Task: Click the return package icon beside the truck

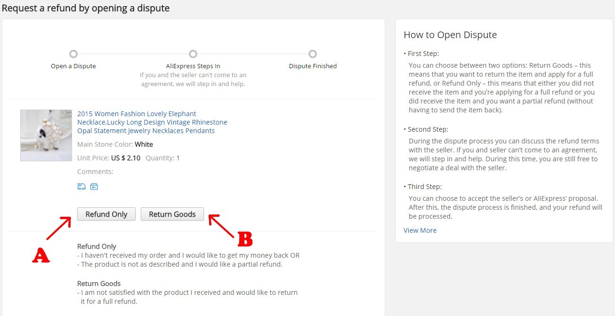Action: (94, 187)
